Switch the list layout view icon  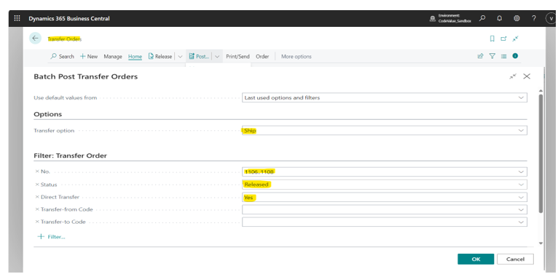coord(503,56)
